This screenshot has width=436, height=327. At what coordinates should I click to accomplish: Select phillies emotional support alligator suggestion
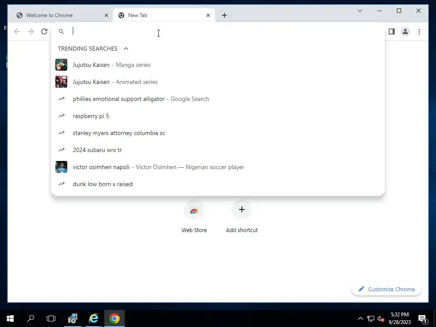pyautogui.click(x=218, y=99)
